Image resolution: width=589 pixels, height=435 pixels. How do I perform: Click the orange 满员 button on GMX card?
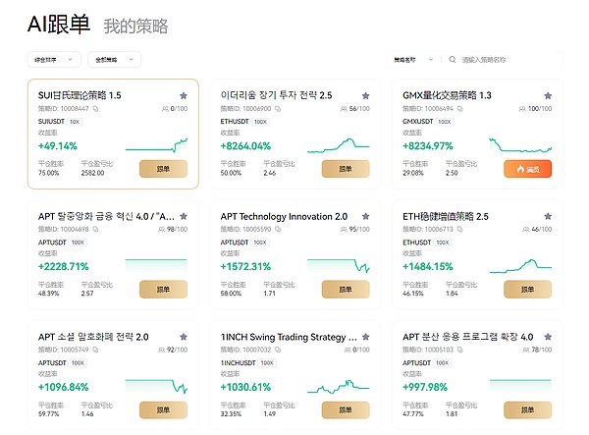point(528,169)
